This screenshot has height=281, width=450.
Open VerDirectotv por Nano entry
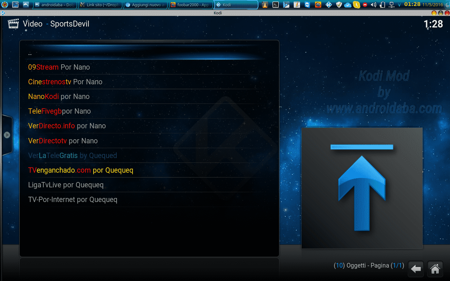pyautogui.click(x=149, y=141)
